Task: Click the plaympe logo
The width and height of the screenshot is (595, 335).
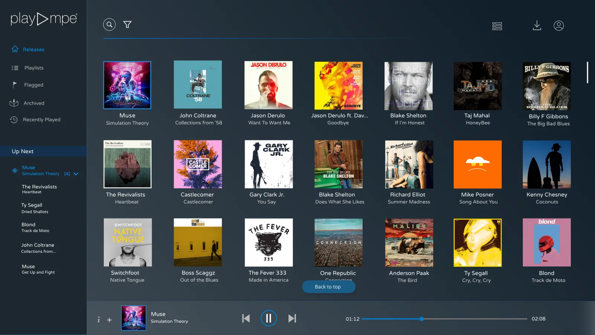Action: (44, 19)
